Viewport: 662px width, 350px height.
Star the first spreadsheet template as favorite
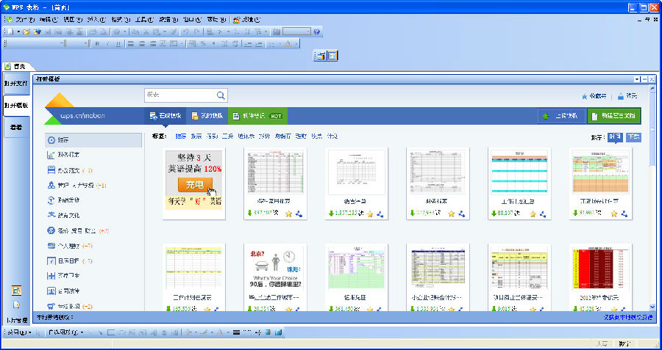pos(289,214)
